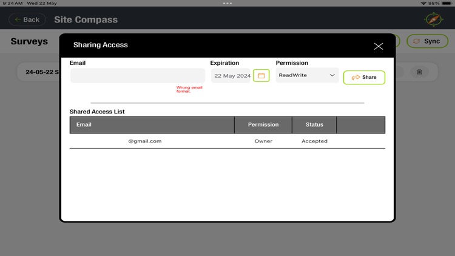The width and height of the screenshot is (455, 256).
Task: Click the Permission column header
Action: 263,125
